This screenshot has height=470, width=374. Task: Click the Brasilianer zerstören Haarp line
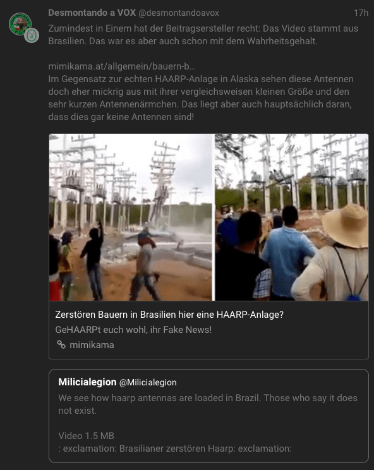tap(175, 449)
